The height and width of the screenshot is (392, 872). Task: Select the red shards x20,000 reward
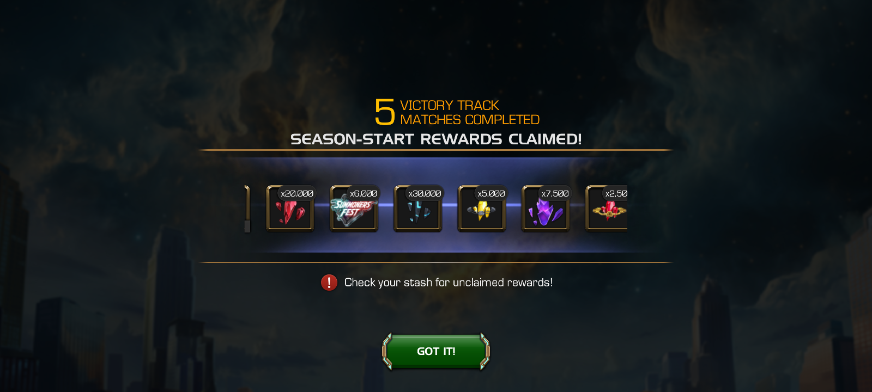click(x=290, y=209)
